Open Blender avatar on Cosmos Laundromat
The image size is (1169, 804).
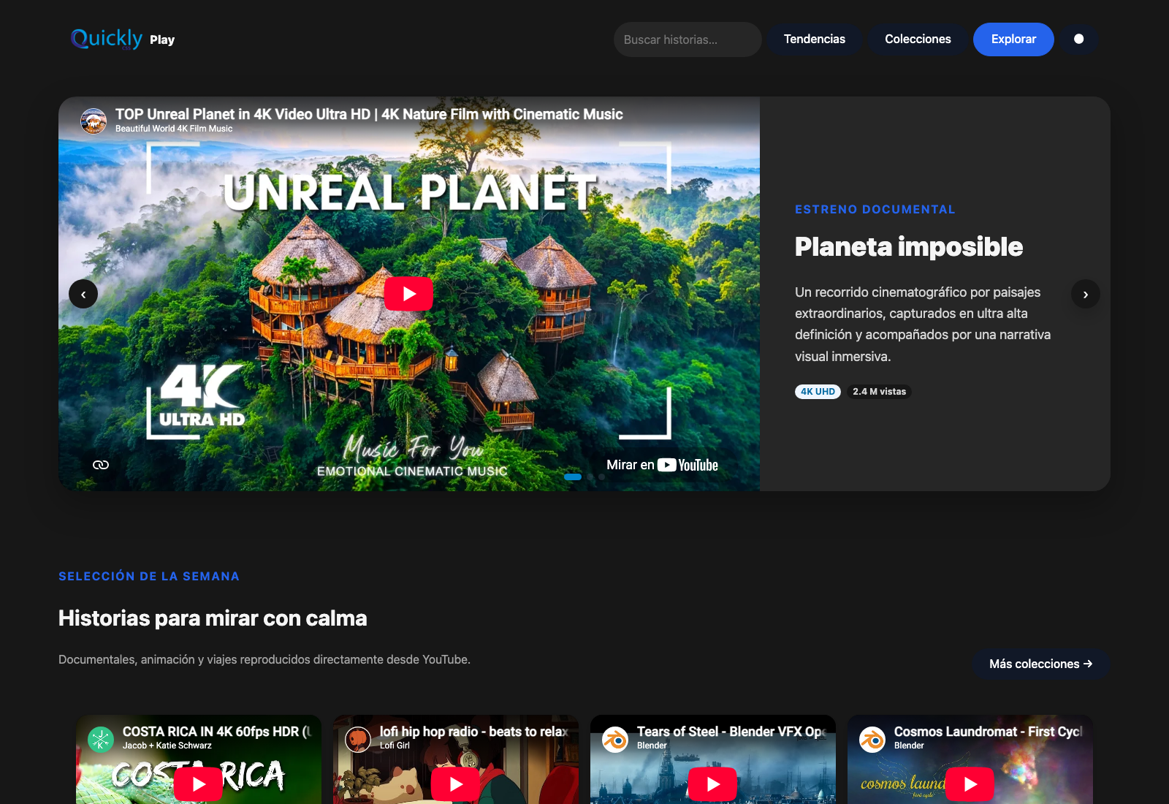pos(872,739)
